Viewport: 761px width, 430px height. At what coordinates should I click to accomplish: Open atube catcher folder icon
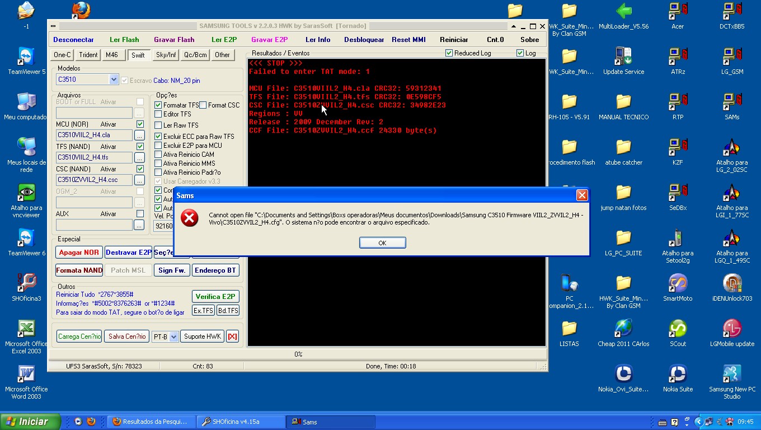(x=623, y=152)
